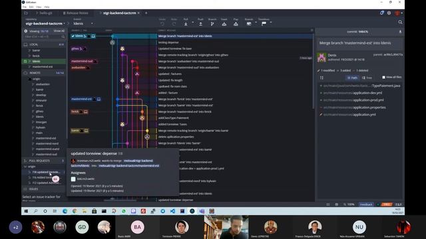Click the zoom 100% status bar control
426x239 pixels.
click(349, 204)
